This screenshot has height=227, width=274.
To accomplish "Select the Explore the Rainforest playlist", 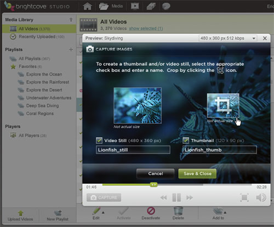I will (x=43, y=82).
